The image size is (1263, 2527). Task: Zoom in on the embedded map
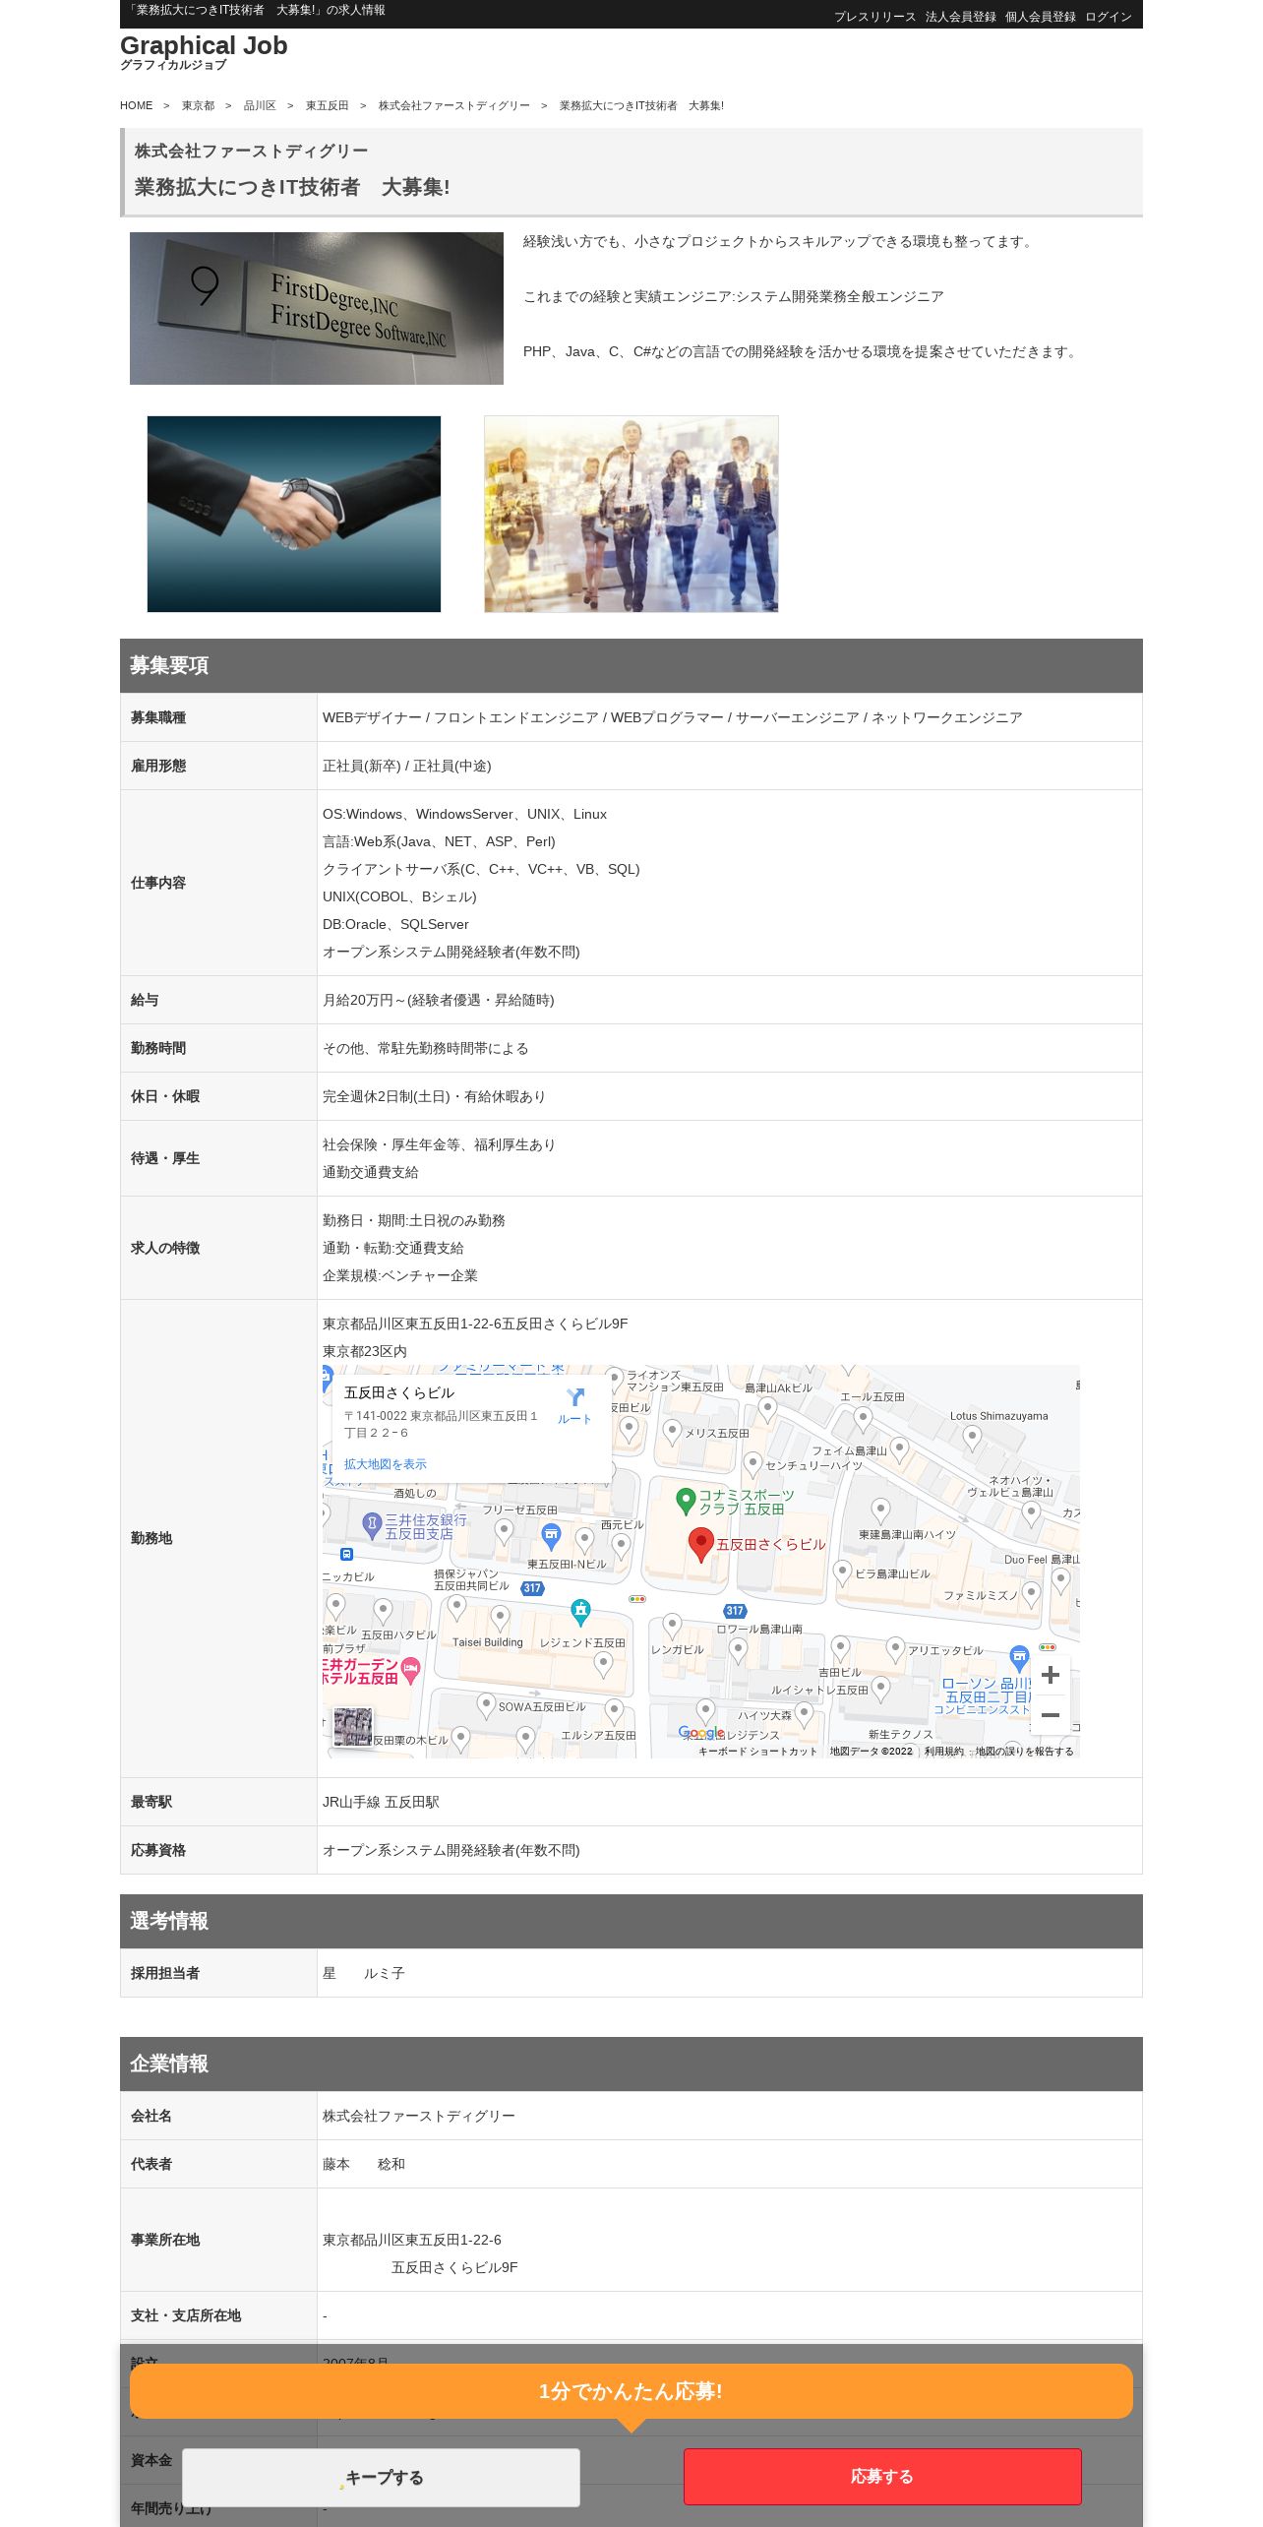coord(1050,1675)
